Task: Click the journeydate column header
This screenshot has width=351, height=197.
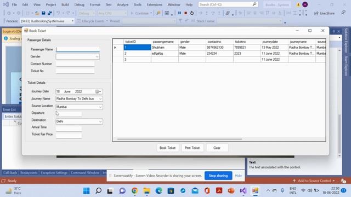Action: tap(274, 42)
